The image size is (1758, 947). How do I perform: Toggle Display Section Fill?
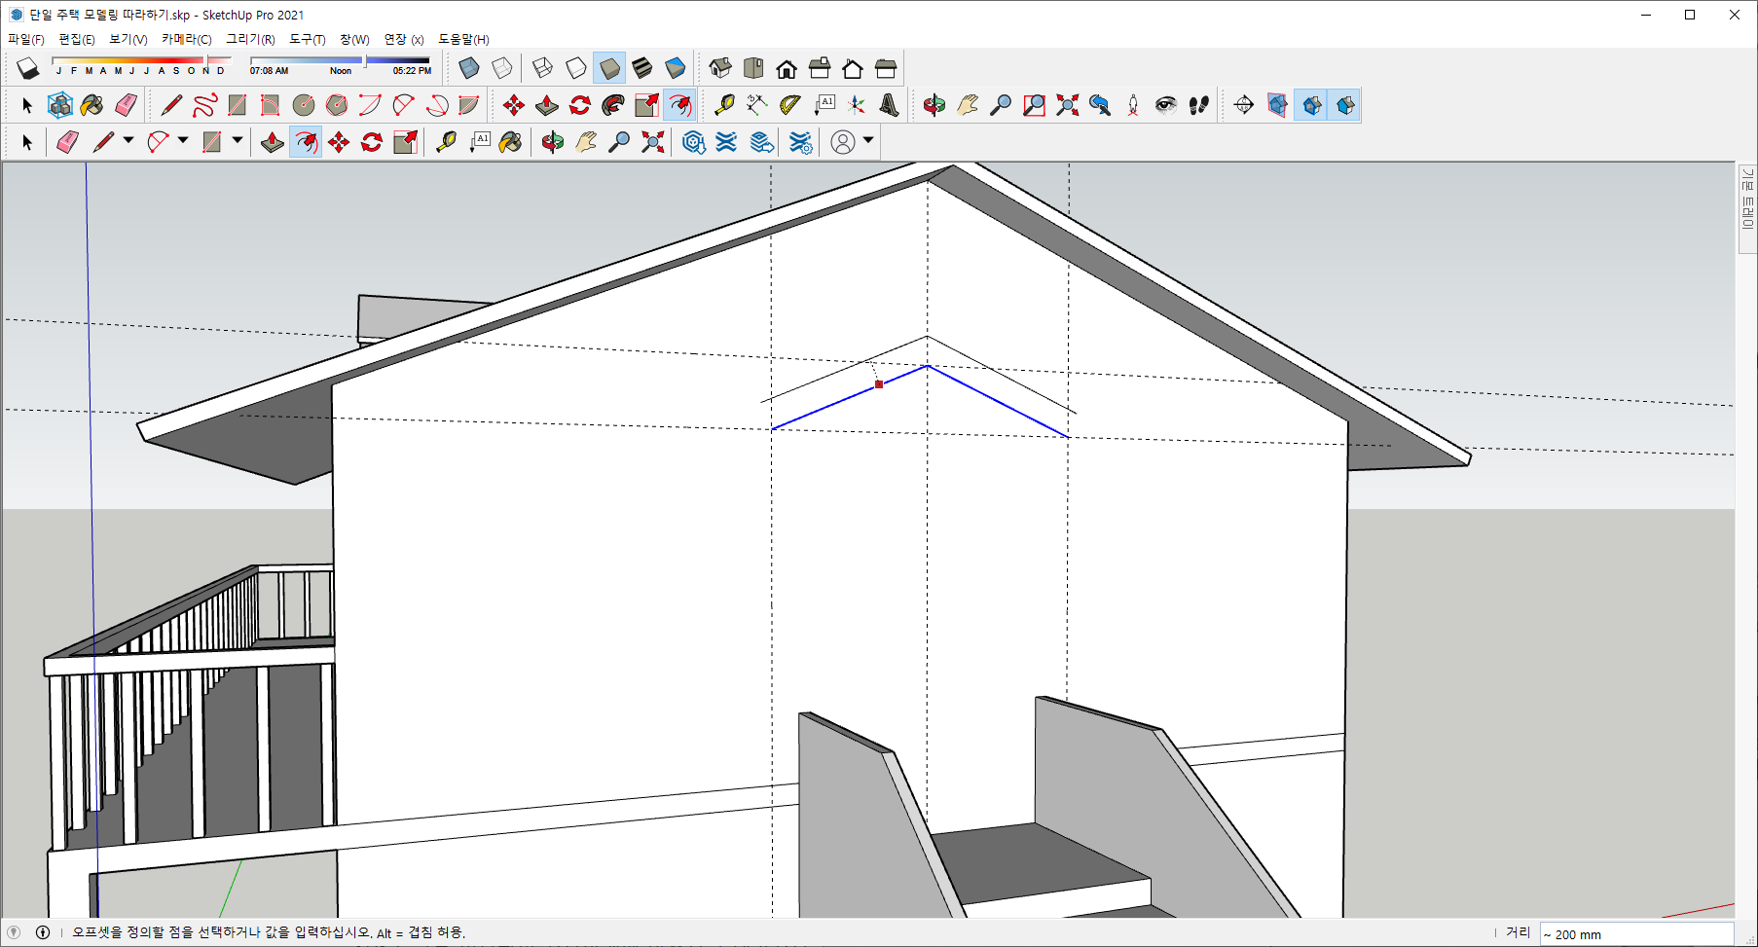[x=1344, y=105]
